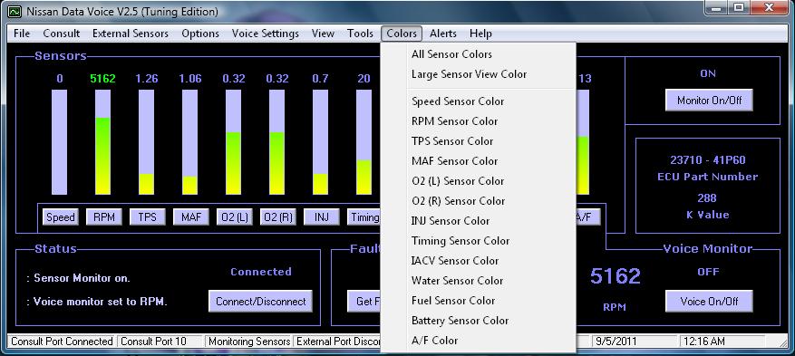Screen dimensions: 795x356
Task: Select O2 (L) Sensor Color
Action: (x=478, y=181)
